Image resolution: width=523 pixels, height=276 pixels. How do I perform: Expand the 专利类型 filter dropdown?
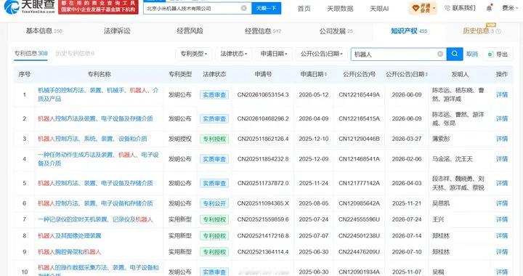click(x=194, y=54)
